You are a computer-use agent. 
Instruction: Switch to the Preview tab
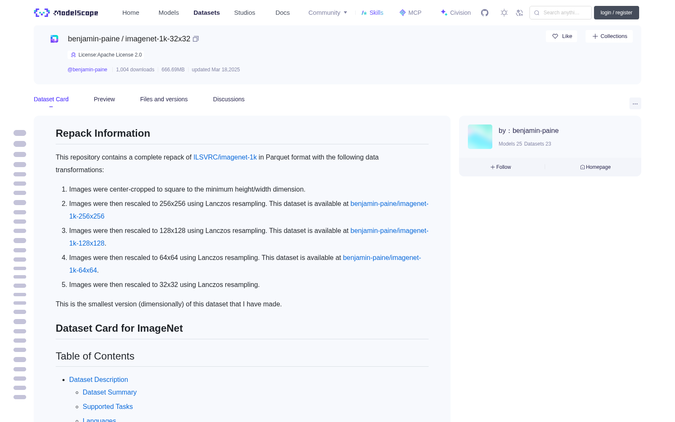pos(104,99)
